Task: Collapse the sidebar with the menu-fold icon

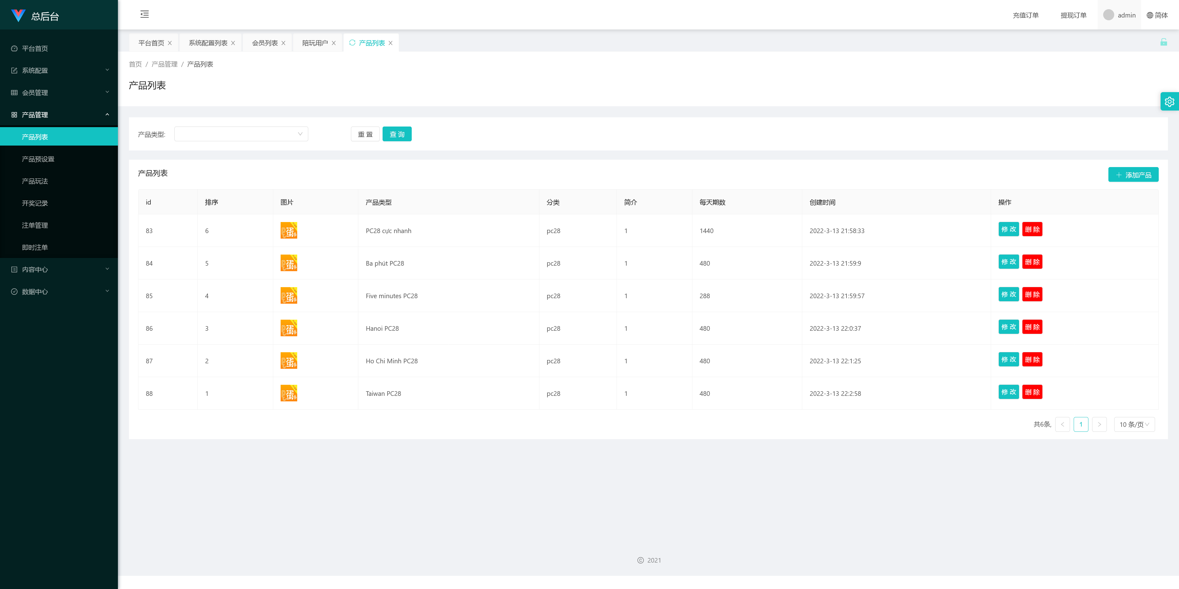Action: click(x=145, y=14)
